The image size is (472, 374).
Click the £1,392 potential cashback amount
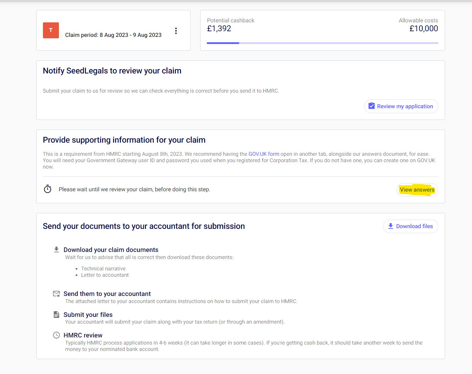point(219,29)
